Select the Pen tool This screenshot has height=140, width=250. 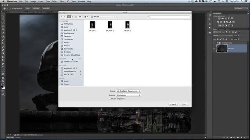click(x=3, y=64)
